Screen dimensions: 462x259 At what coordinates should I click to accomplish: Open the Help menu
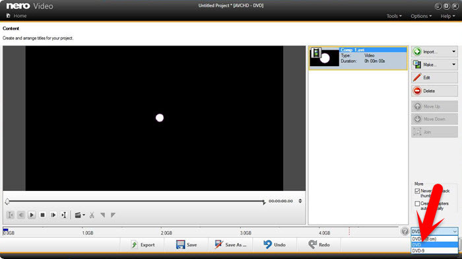tap(447, 16)
